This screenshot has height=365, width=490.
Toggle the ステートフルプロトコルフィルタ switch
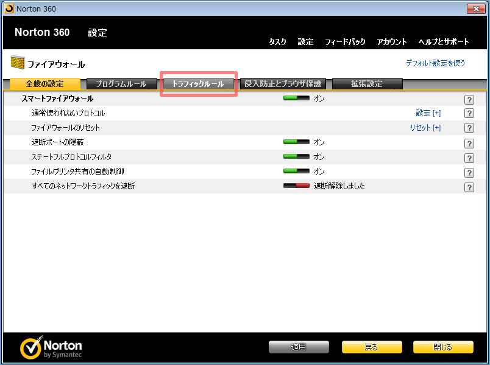coord(296,156)
